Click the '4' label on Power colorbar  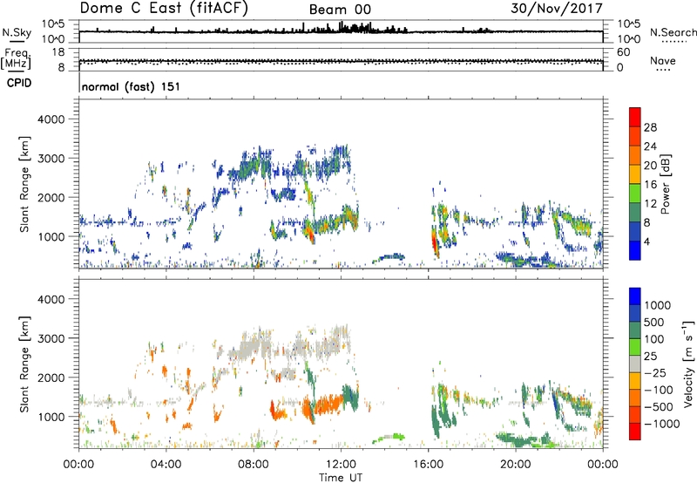pyautogui.click(x=646, y=242)
